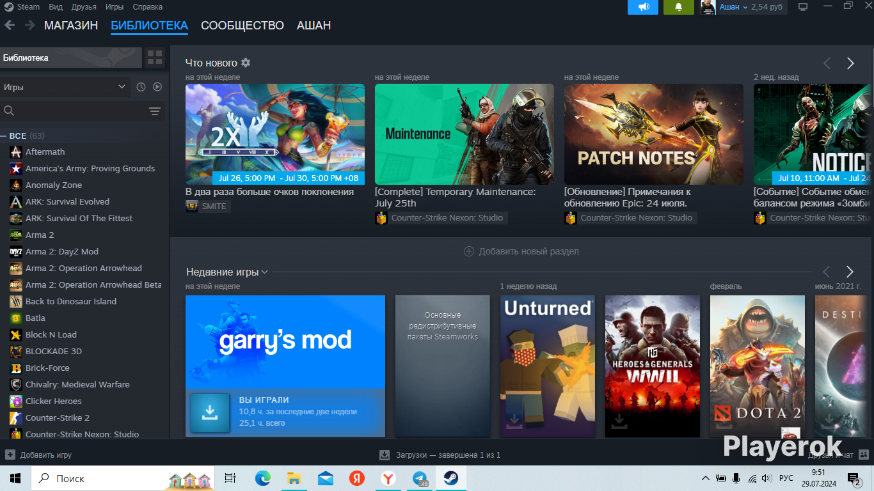This screenshot has height=491, width=874.
Task: Open the Сообщество tab
Action: click(x=242, y=26)
